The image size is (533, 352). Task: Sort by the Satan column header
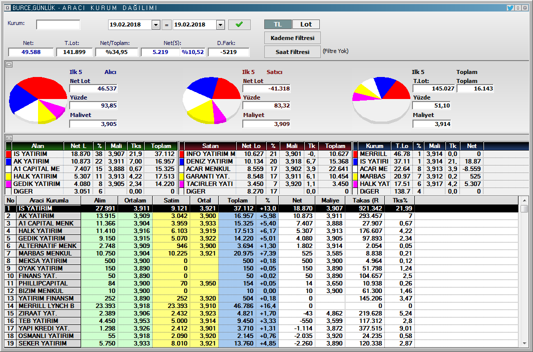pos(210,146)
